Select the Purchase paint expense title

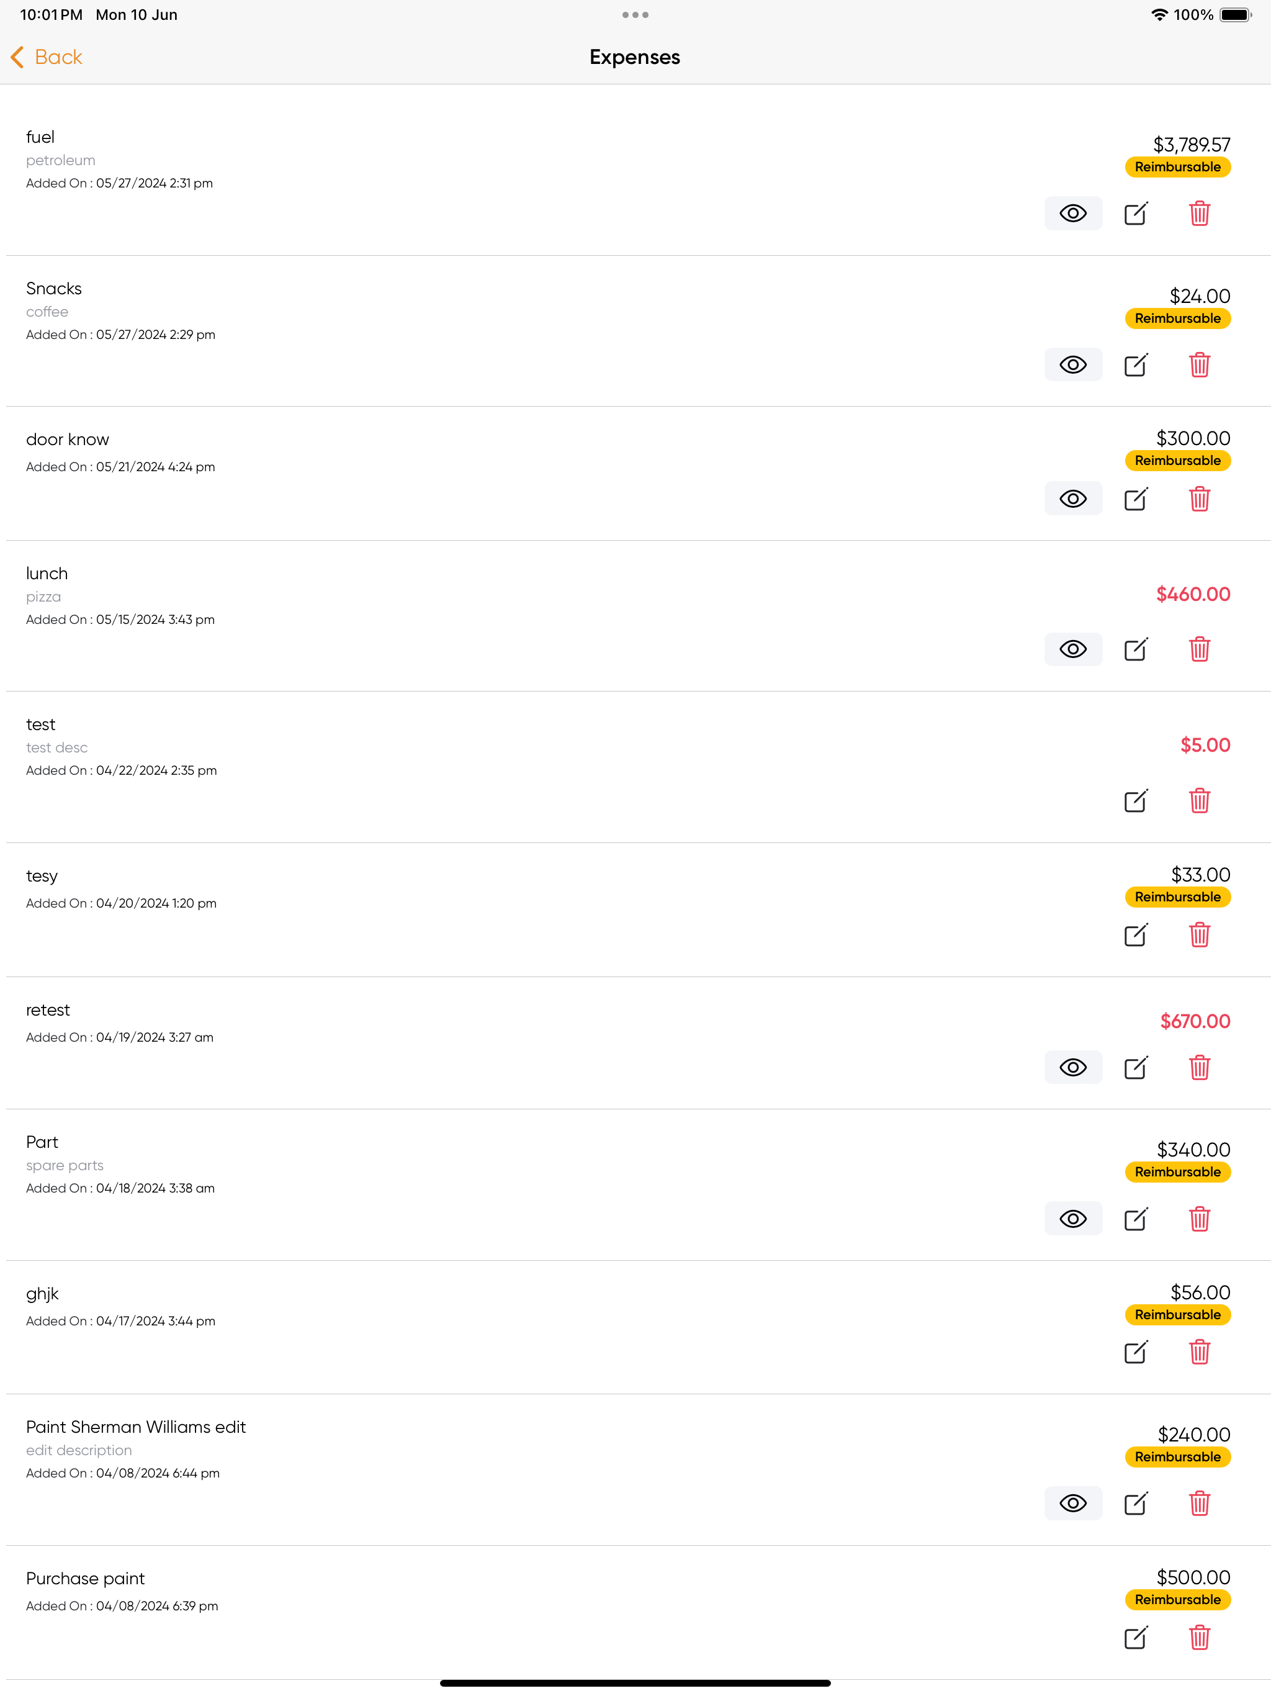85,1578
